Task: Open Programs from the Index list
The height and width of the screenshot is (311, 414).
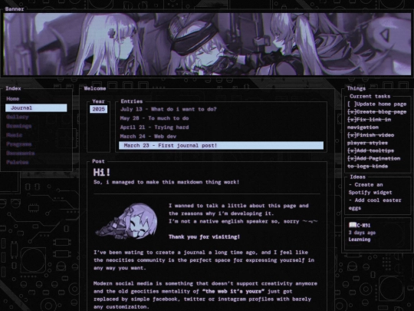Action: tap(18, 144)
